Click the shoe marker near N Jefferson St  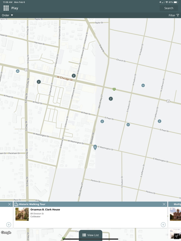click(x=143, y=85)
